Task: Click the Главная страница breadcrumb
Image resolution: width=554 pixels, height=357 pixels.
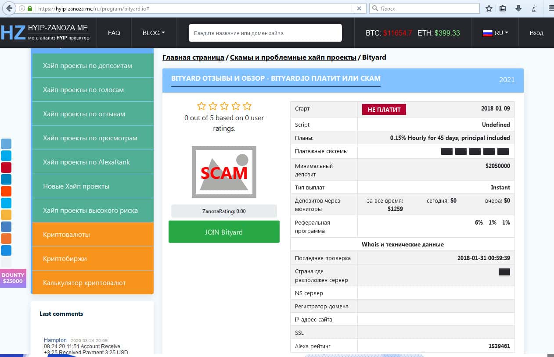Action: pos(193,57)
